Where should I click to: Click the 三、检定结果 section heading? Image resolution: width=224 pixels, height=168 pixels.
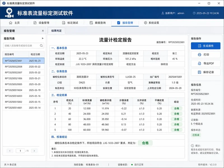pos(59,95)
